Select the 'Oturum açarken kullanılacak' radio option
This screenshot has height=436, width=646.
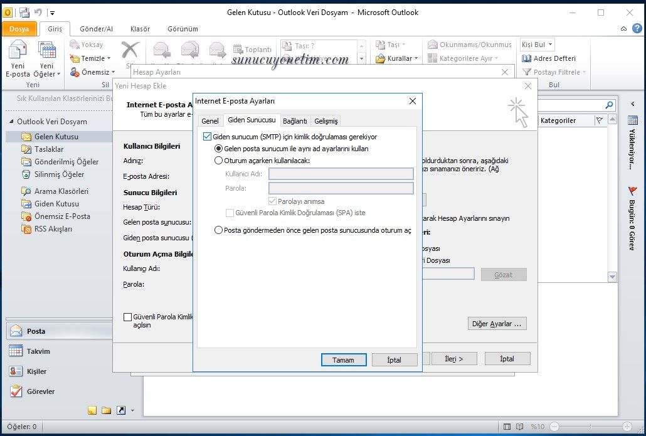point(219,161)
